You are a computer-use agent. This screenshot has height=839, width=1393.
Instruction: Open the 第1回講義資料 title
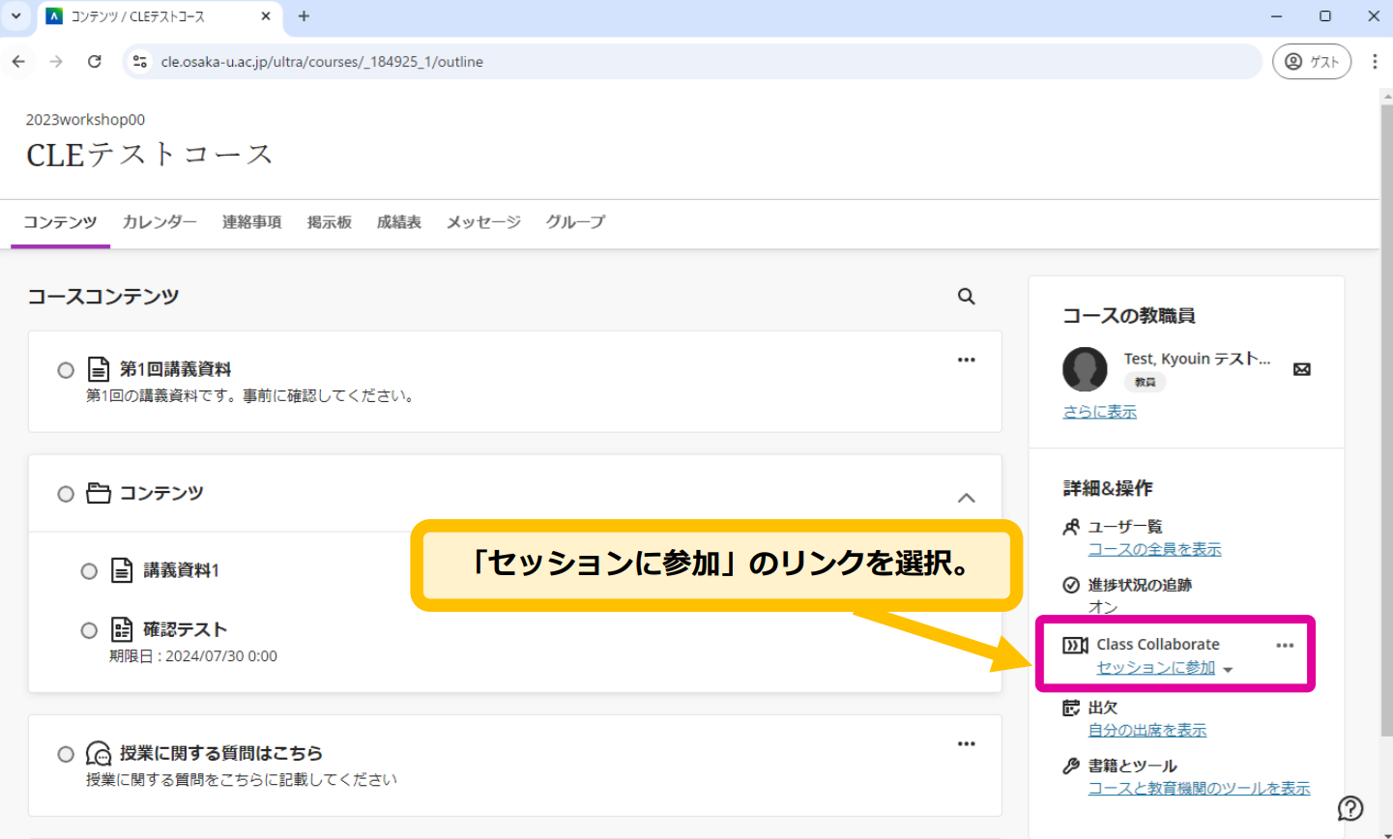pos(175,369)
